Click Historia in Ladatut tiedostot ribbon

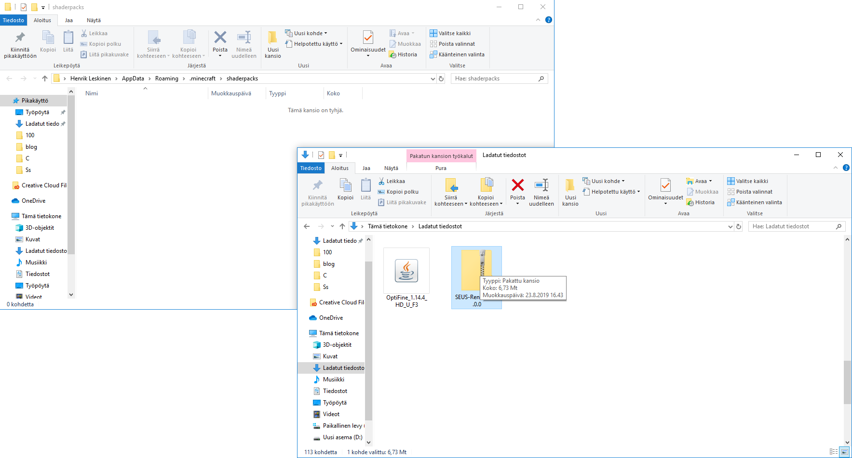click(x=701, y=202)
